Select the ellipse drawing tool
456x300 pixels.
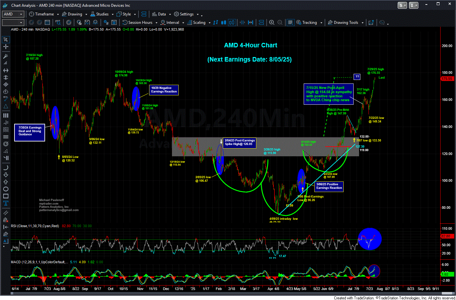pyautogui.click(x=5, y=189)
